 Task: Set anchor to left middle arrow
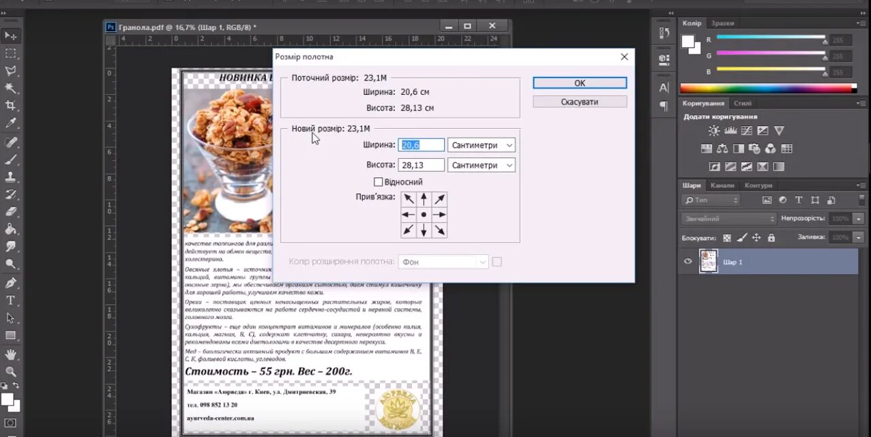click(x=409, y=215)
